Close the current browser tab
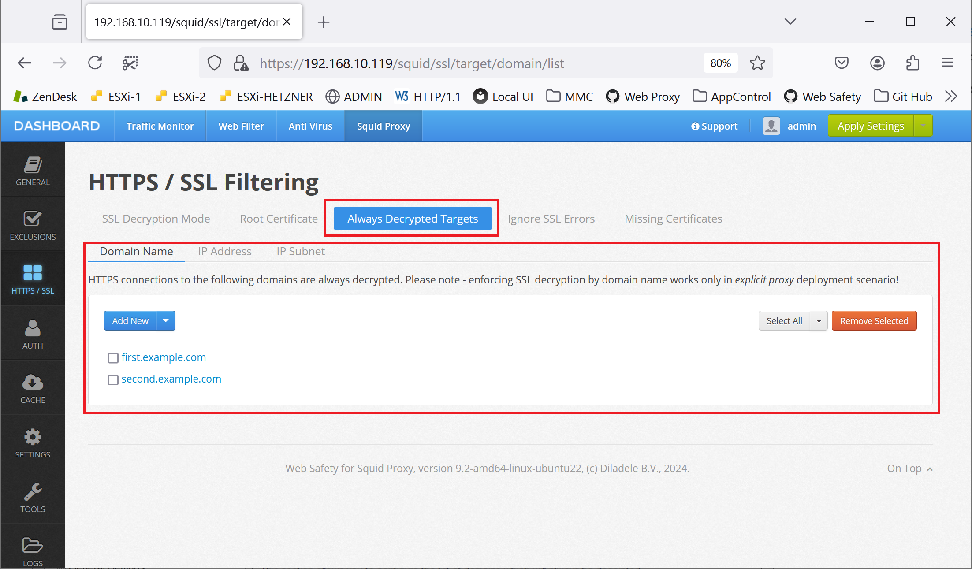Image resolution: width=972 pixels, height=569 pixels. tap(287, 22)
